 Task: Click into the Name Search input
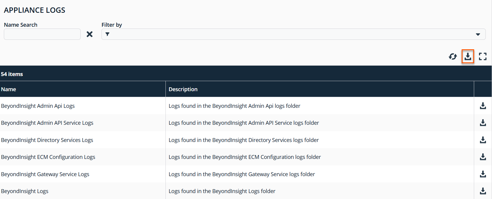(42, 34)
